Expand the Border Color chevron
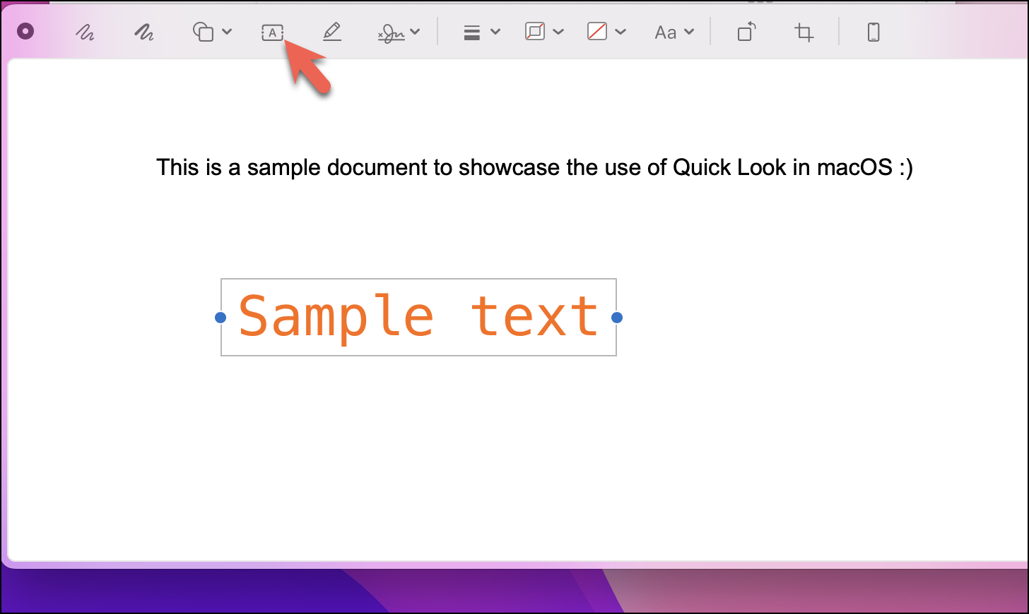Image resolution: width=1029 pixels, height=614 pixels. click(x=558, y=32)
